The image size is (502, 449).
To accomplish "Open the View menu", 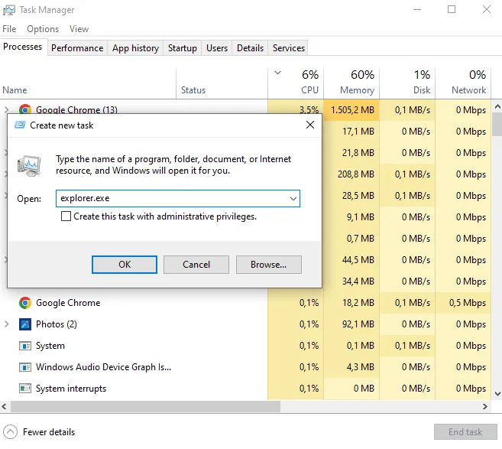I will click(79, 29).
